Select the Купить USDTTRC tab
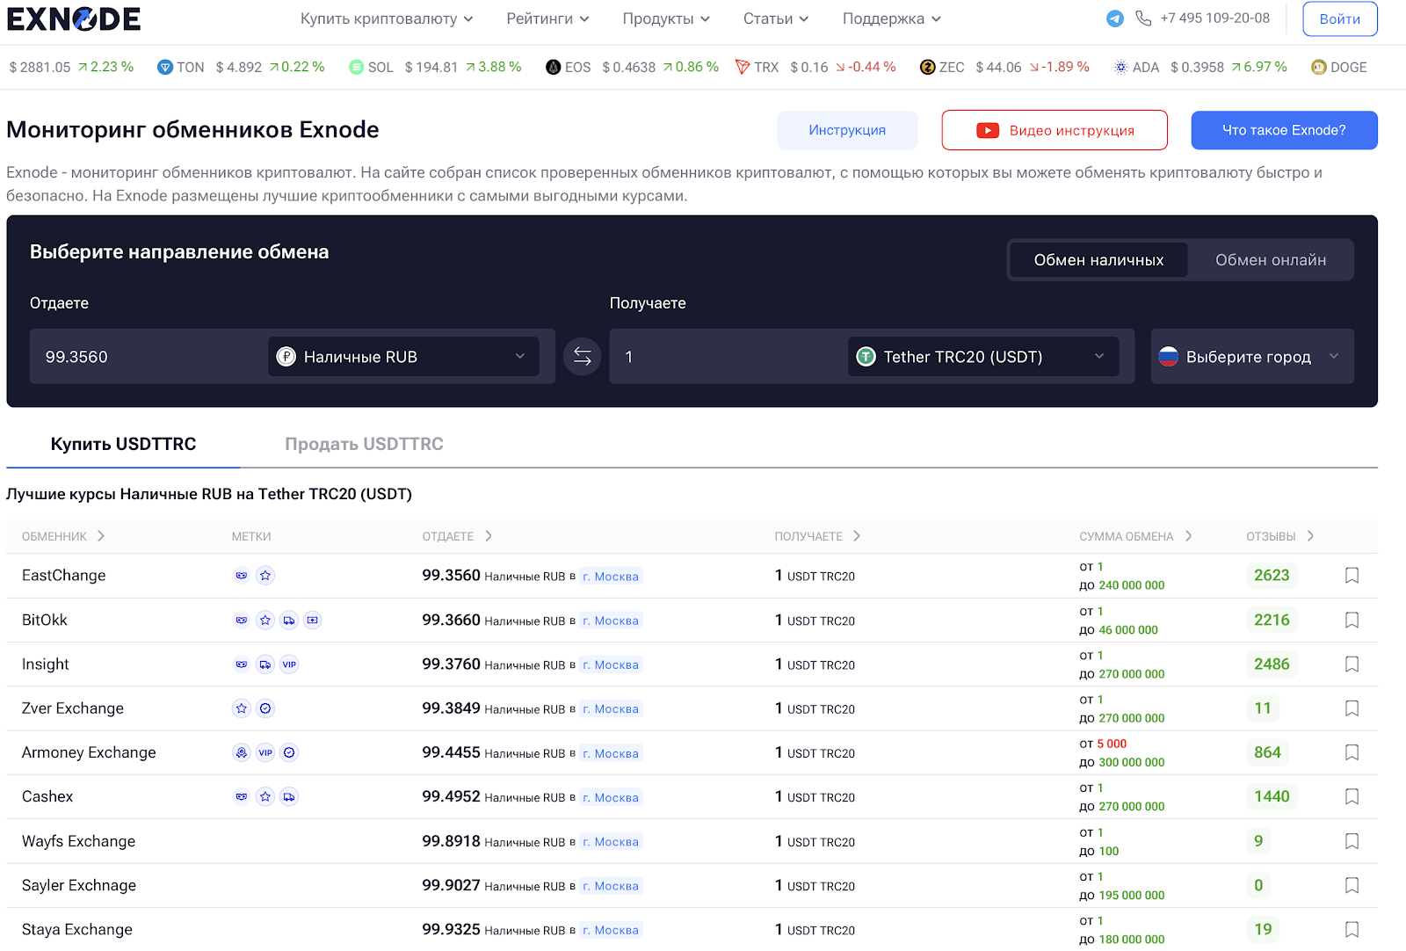The image size is (1406, 951). pos(123,444)
